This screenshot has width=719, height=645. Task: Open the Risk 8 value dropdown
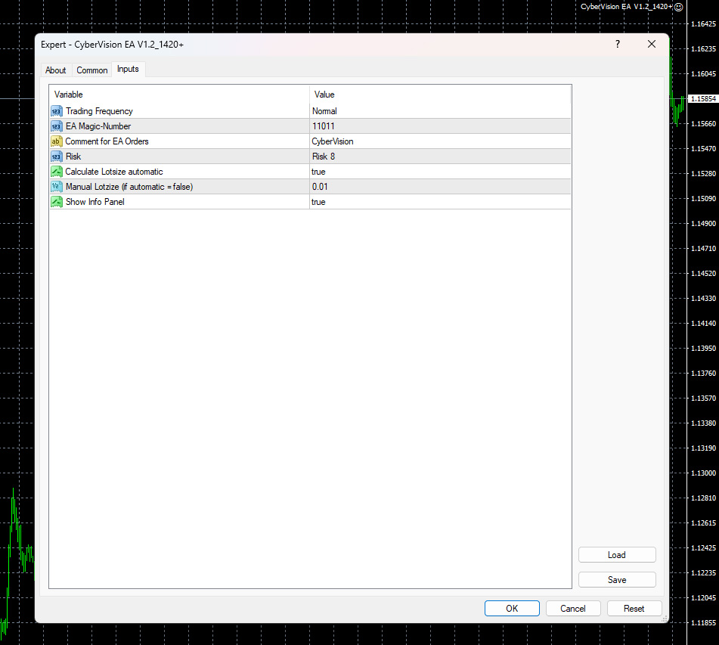pyautogui.click(x=440, y=157)
